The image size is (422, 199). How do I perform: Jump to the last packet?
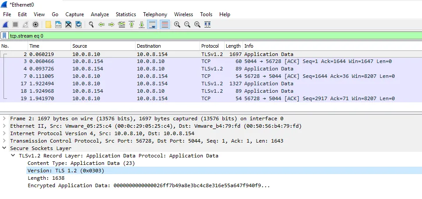(142, 24)
